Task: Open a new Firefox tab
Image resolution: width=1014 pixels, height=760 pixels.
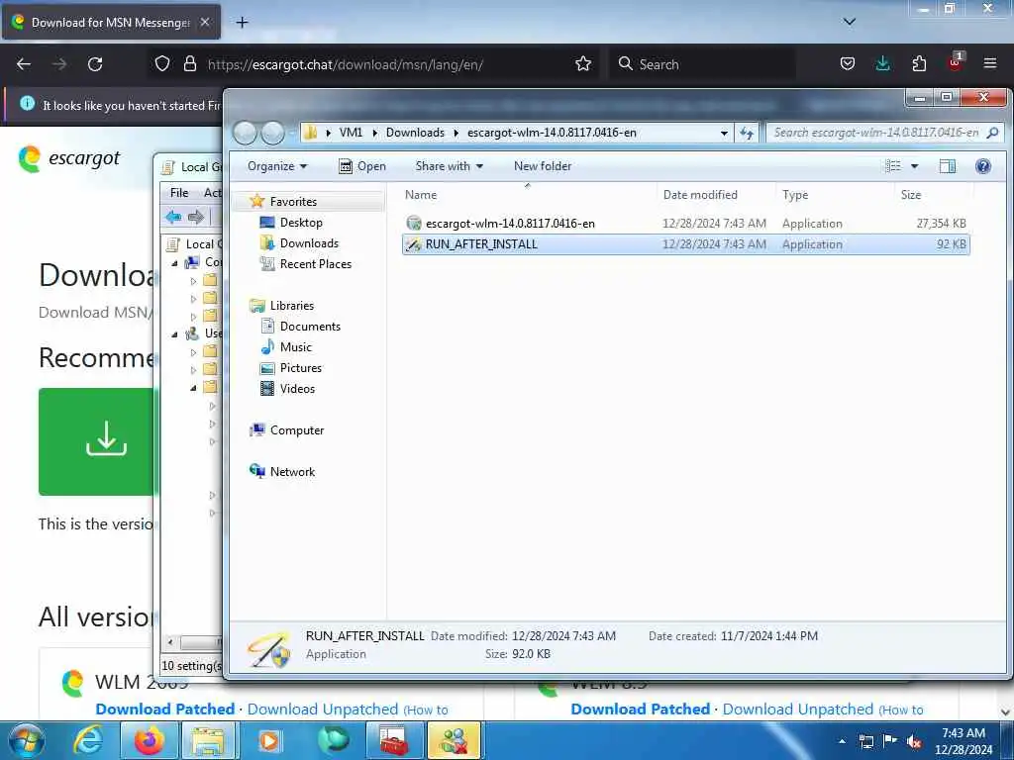Action: click(242, 22)
